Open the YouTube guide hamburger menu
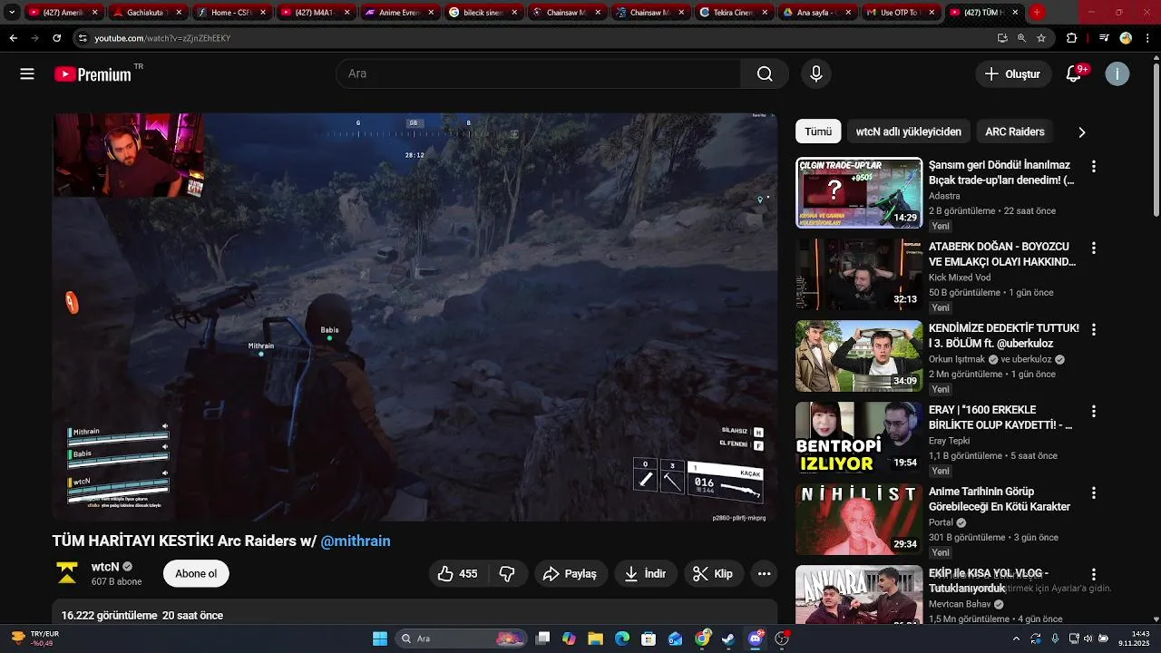The height and width of the screenshot is (653, 1161). (x=27, y=74)
